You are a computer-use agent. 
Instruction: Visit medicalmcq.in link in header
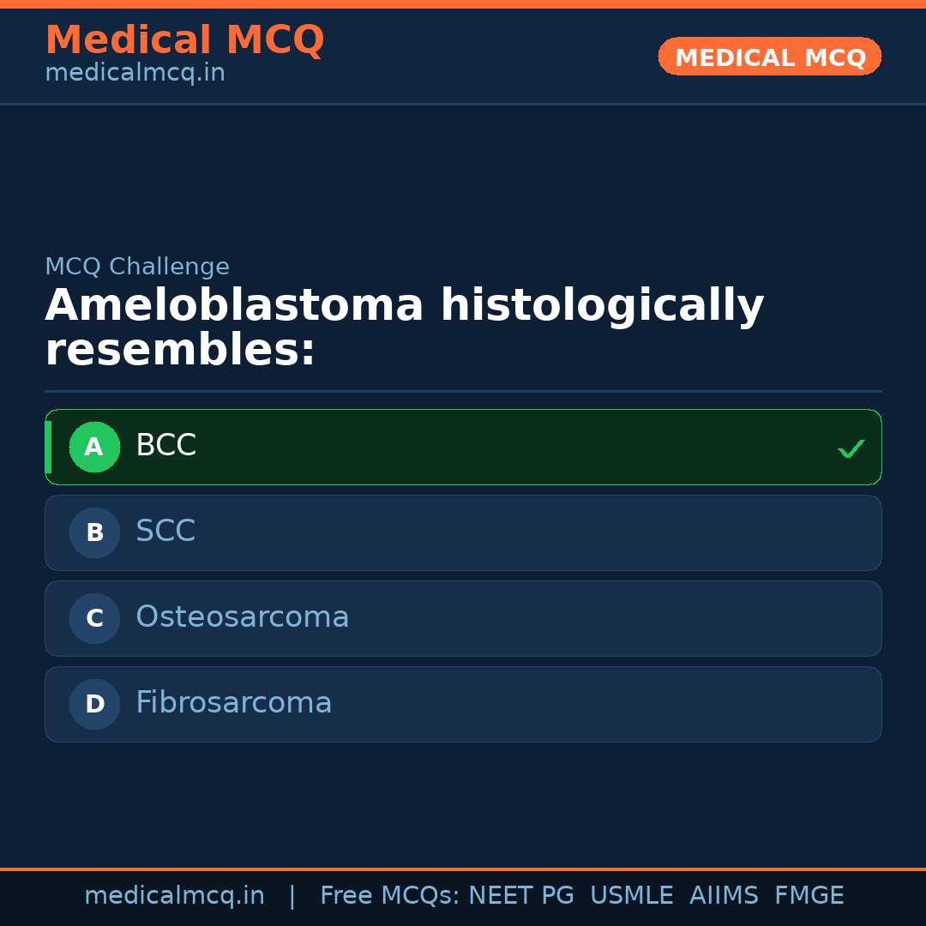pyautogui.click(x=135, y=74)
